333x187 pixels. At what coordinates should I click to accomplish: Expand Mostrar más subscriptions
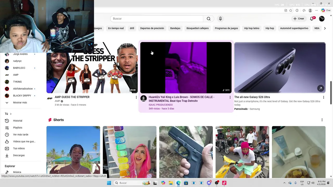point(20,103)
